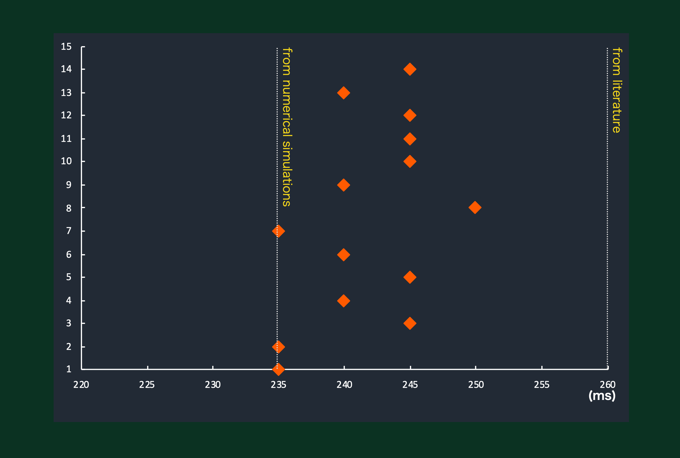Click the 15 y-axis tick label
Image resolution: width=680 pixels, height=458 pixels.
click(x=66, y=47)
